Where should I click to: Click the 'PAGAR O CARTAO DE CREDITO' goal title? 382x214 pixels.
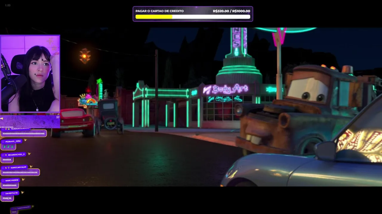160,11
